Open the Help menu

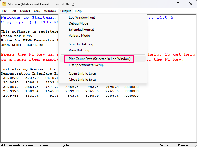(x=78, y=11)
